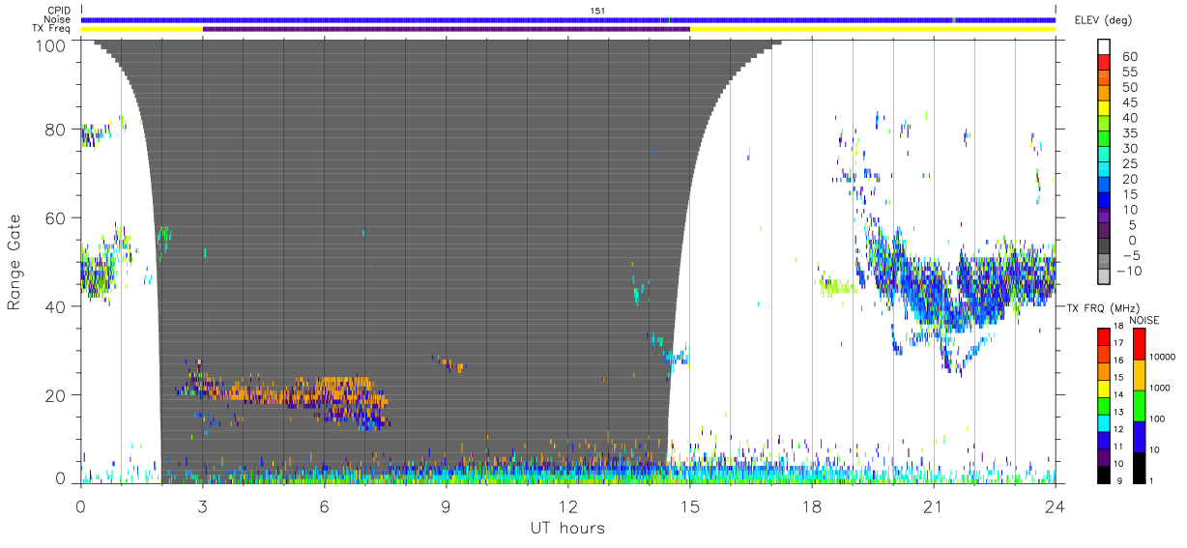The height and width of the screenshot is (548, 1187).
Task: Click noise legend value 100
Action: (x=1158, y=418)
